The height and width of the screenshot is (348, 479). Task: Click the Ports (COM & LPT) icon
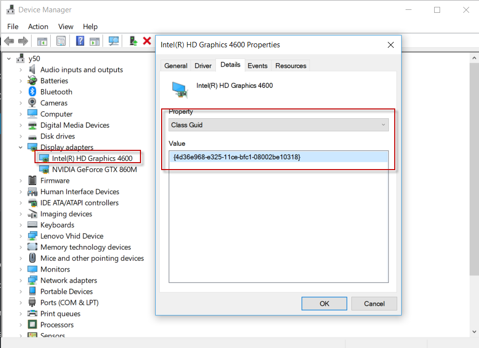pos(32,303)
